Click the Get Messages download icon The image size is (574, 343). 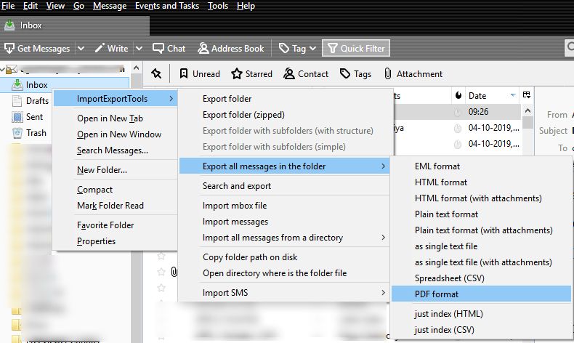[x=9, y=48]
